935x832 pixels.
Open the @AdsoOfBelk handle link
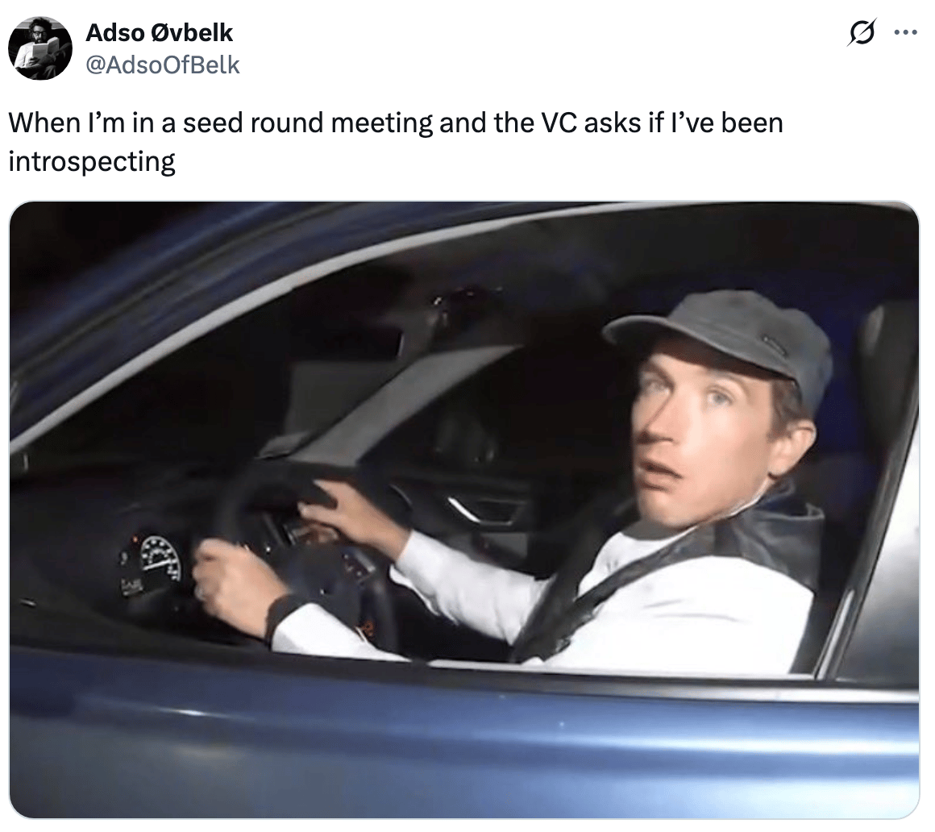click(x=163, y=64)
